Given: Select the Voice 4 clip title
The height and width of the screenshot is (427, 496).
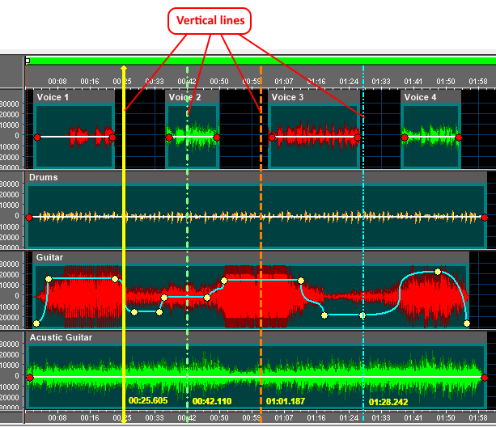Looking at the screenshot, I should pos(420,97).
